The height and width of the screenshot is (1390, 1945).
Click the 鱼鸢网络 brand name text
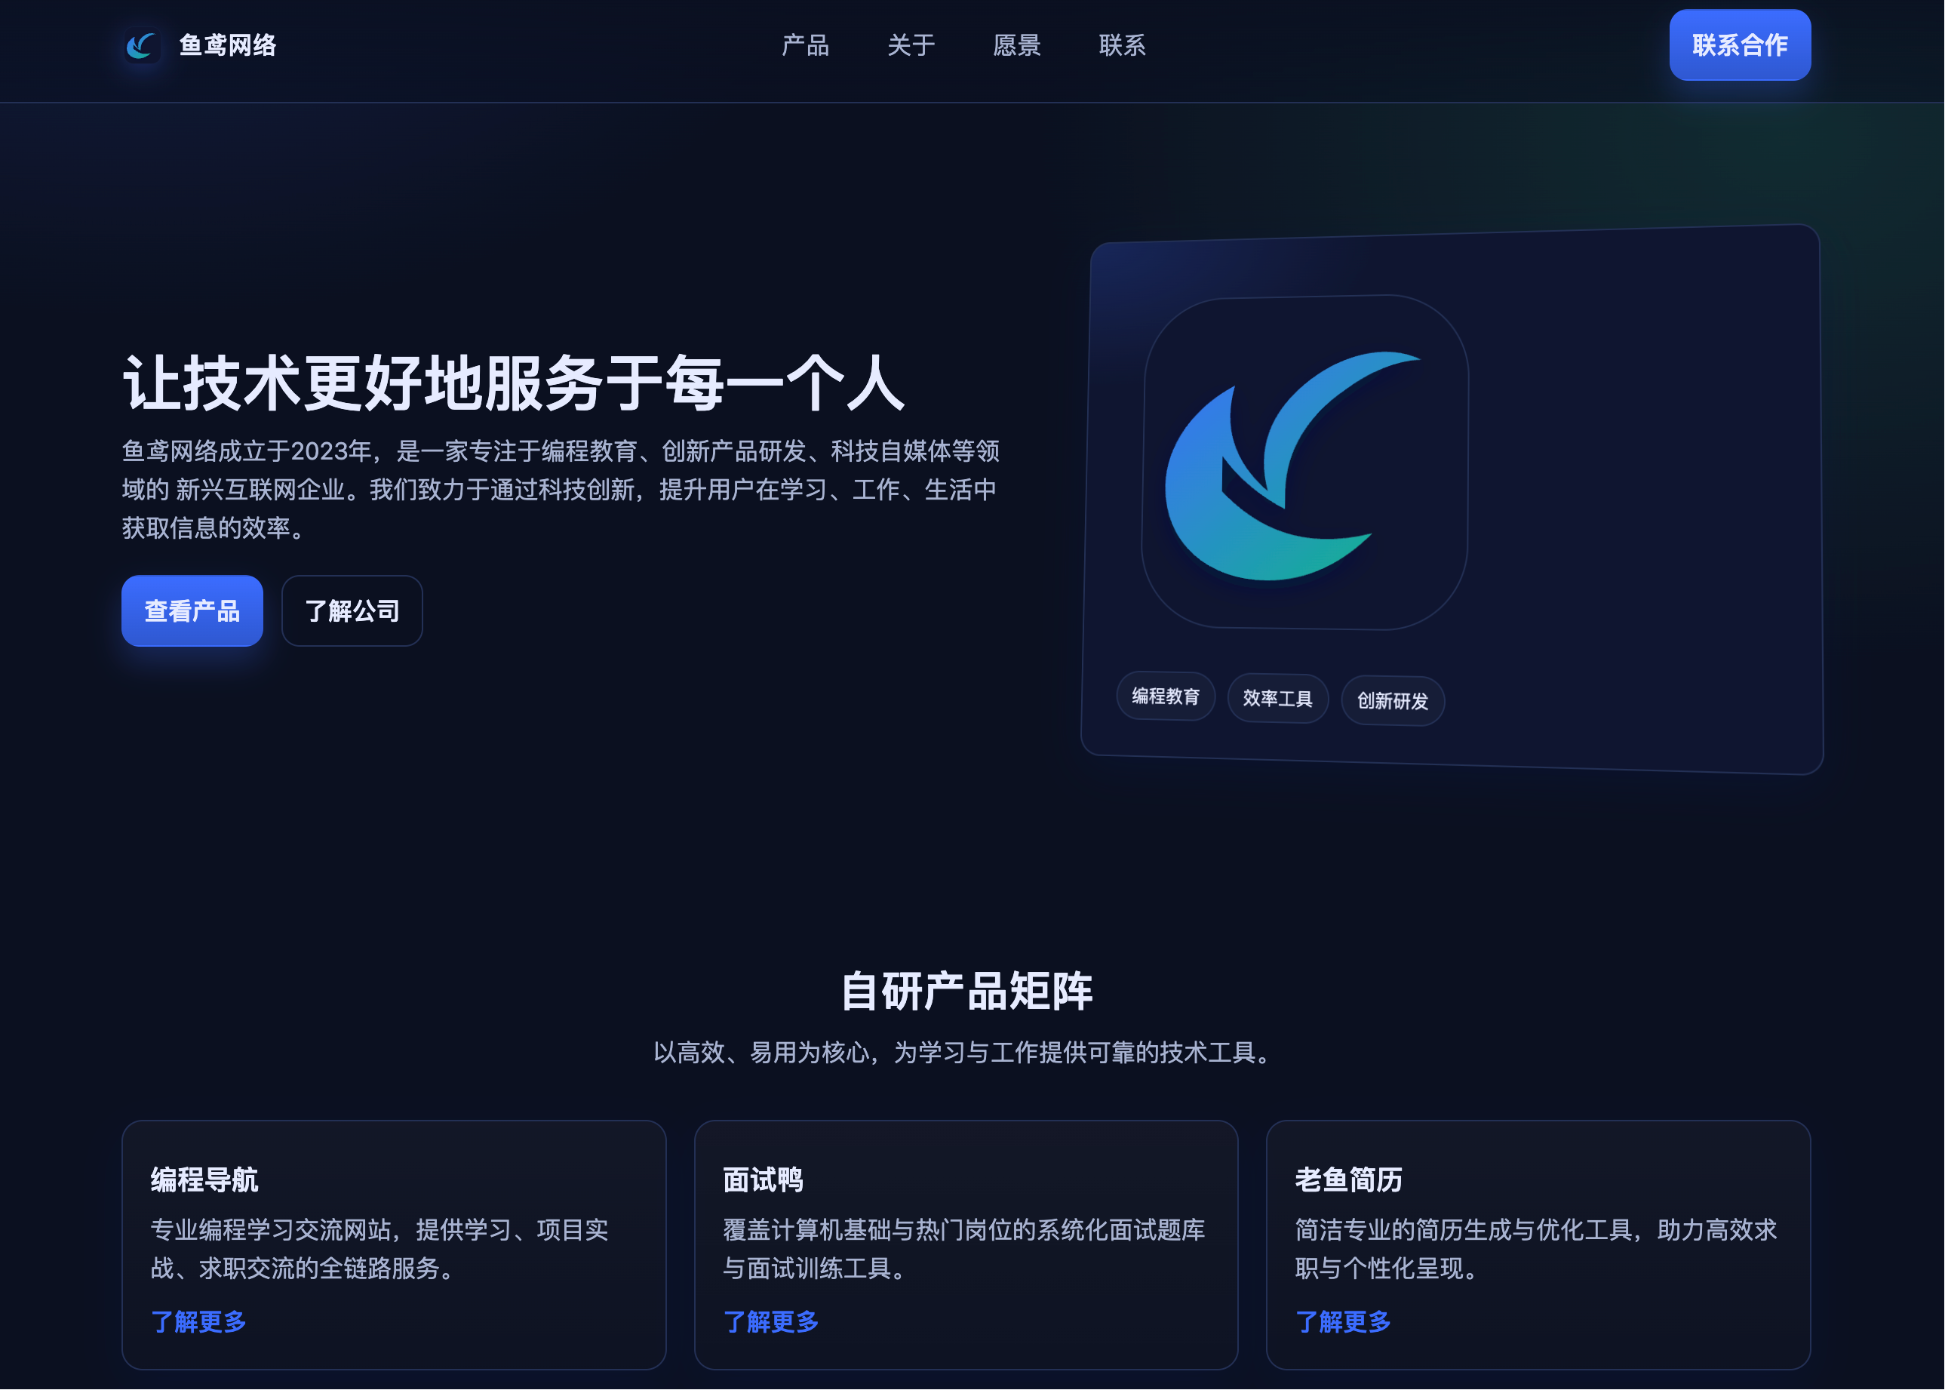[228, 45]
